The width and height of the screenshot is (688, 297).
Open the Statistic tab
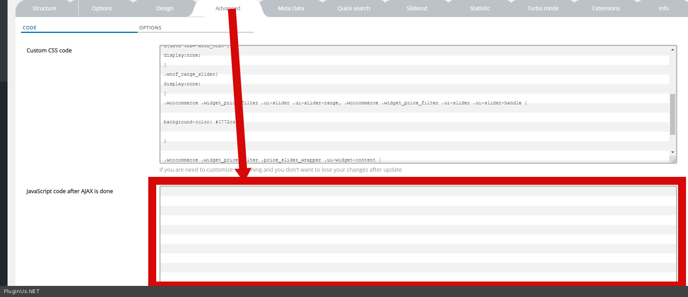pos(480,8)
